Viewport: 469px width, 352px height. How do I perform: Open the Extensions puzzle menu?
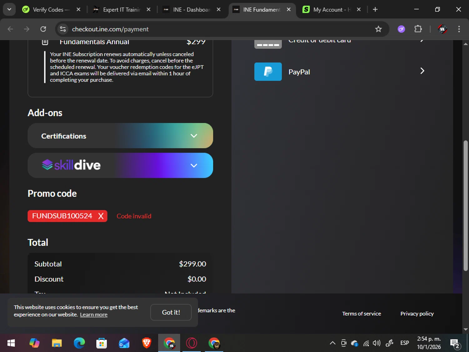[418, 29]
